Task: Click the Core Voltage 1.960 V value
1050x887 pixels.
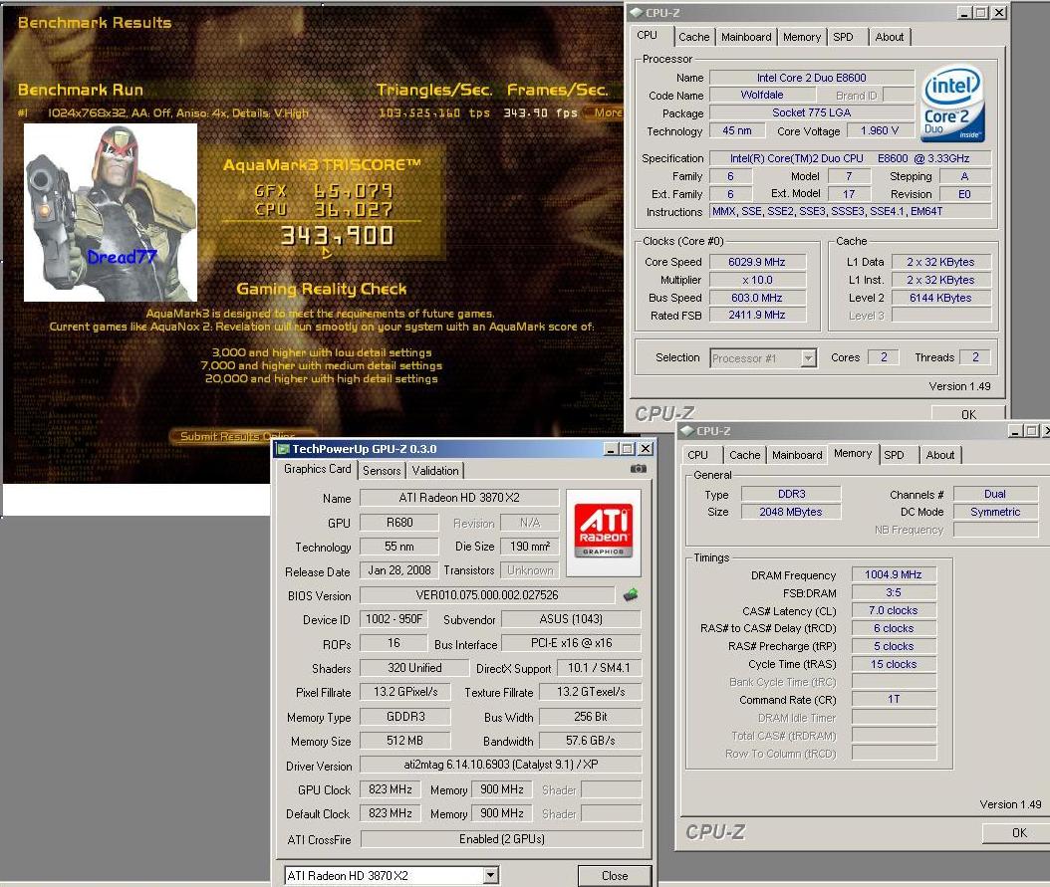Action: click(880, 130)
